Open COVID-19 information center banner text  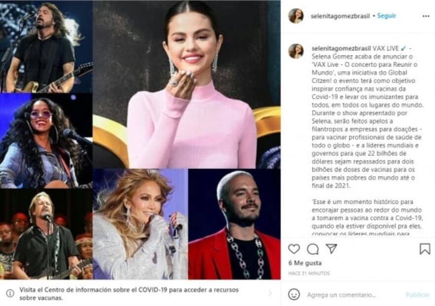(129, 294)
